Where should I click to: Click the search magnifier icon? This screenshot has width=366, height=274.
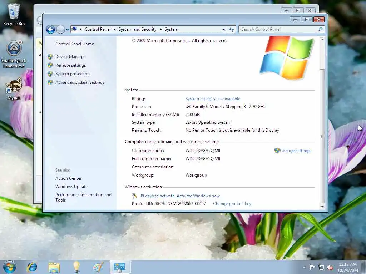pyautogui.click(x=321, y=29)
